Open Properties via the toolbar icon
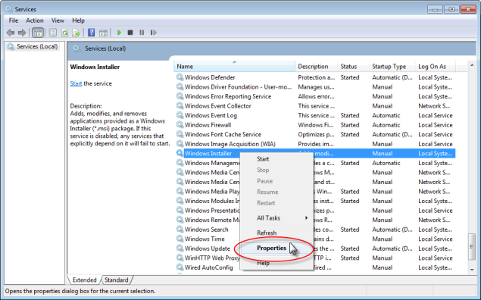The image size is (481, 300). click(x=53, y=33)
